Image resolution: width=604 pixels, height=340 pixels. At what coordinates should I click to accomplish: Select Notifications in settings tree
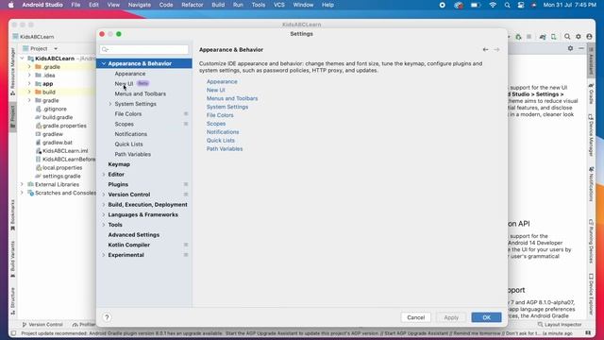(144, 134)
